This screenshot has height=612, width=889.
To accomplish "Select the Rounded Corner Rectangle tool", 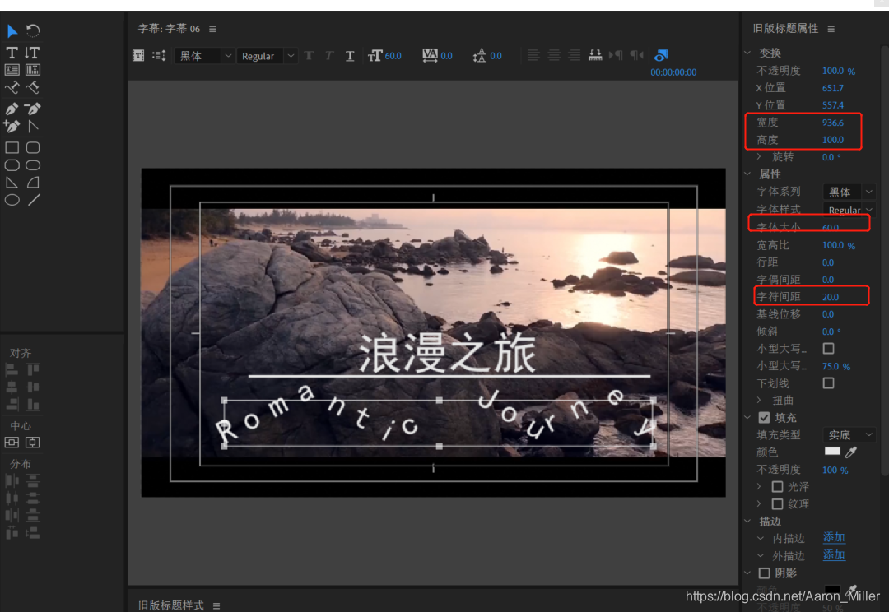I will (x=33, y=148).
